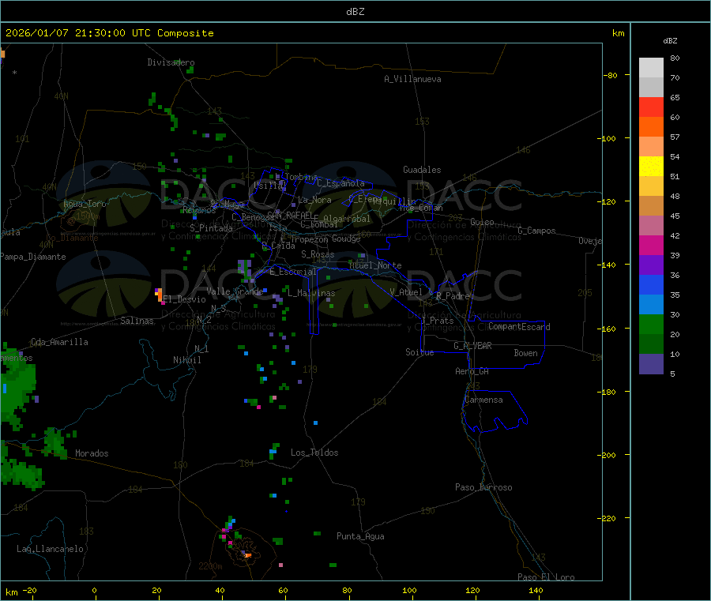Click the orange radar echo beside El_Desvio

[x=160, y=294]
